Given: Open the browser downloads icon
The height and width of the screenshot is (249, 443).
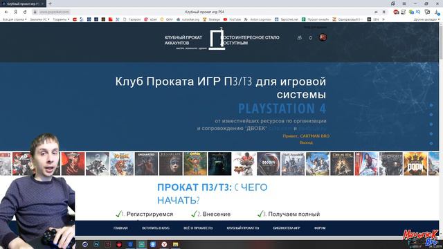Looking at the screenshot, I should point(437,12).
